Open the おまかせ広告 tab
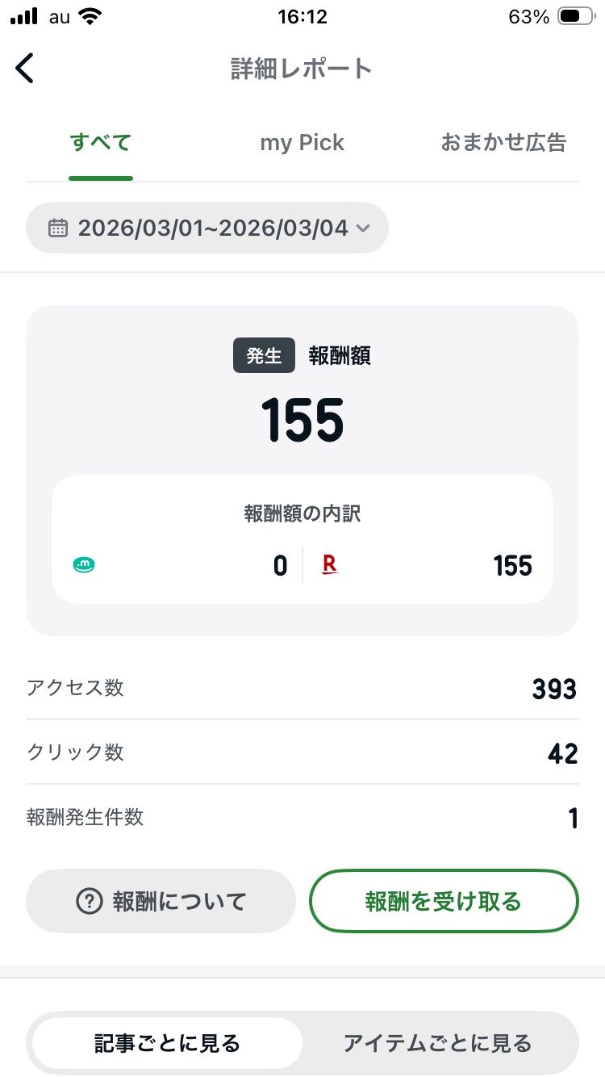 [503, 143]
